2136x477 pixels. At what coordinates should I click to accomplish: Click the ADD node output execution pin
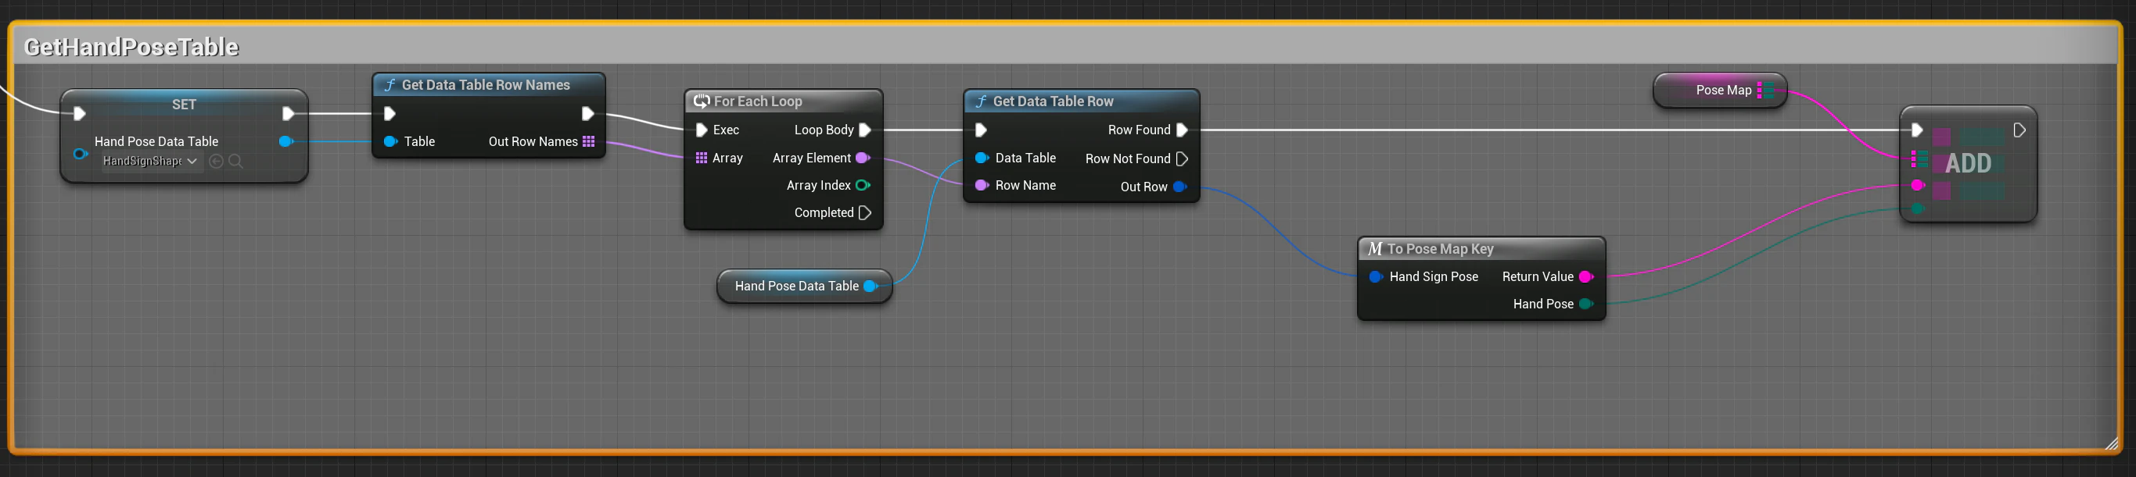tap(2019, 130)
